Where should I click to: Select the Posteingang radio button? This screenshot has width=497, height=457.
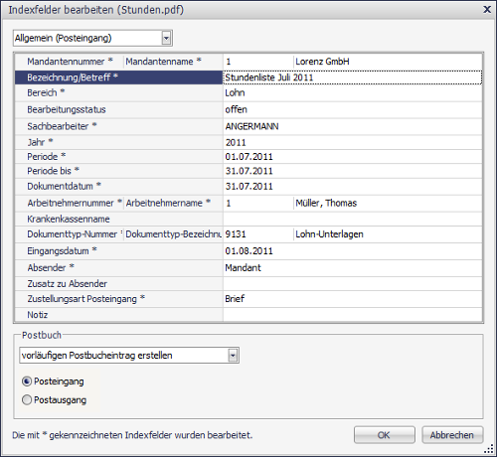pyautogui.click(x=27, y=381)
